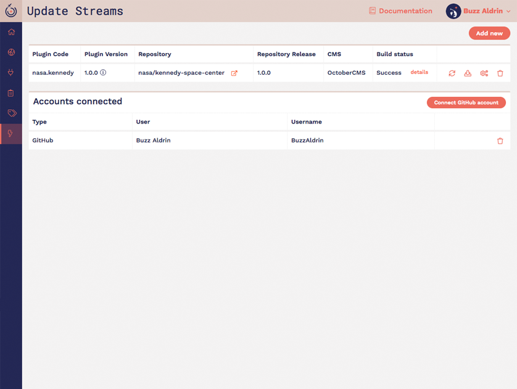
Task: Click the Update Streams page title
Action: click(x=75, y=11)
